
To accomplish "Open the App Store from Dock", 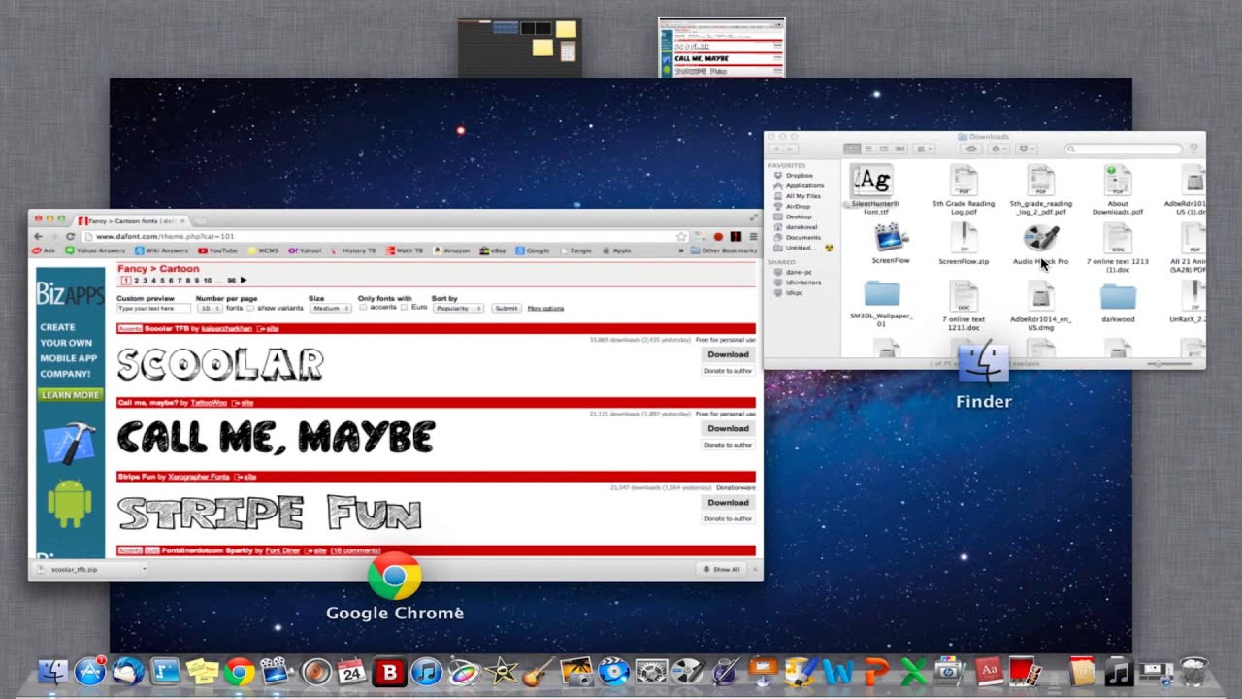I will 90,671.
